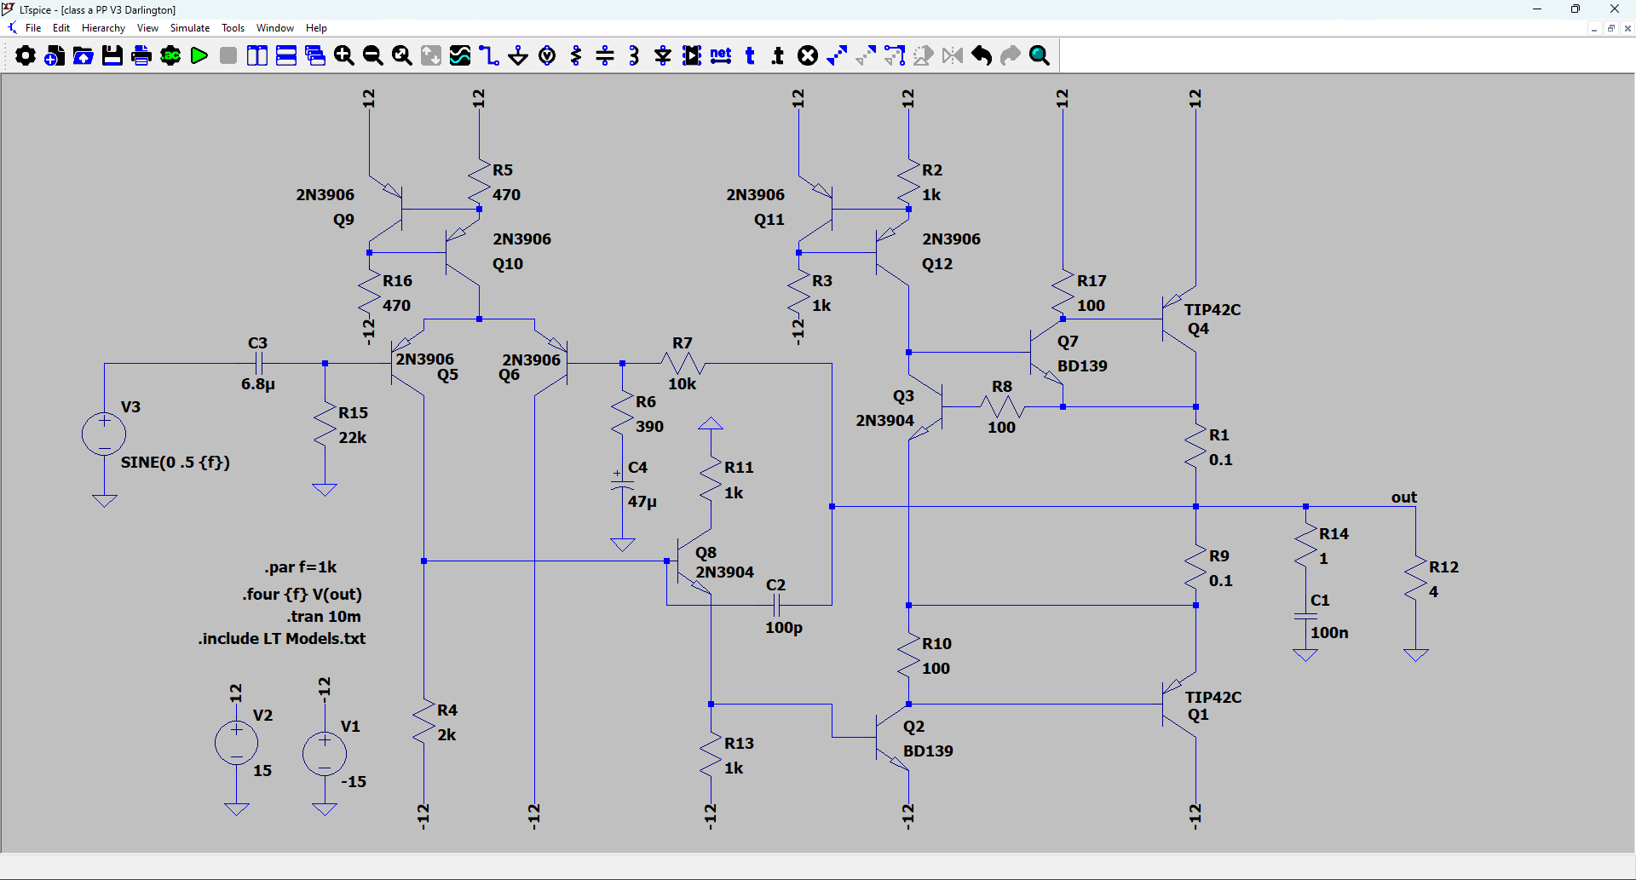Place a voltage source from toolbar
The image size is (1636, 880).
(547, 56)
